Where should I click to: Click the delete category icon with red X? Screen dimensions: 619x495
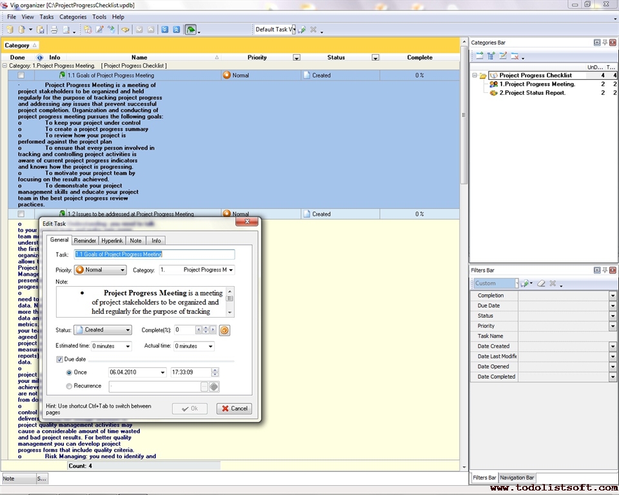[515, 56]
